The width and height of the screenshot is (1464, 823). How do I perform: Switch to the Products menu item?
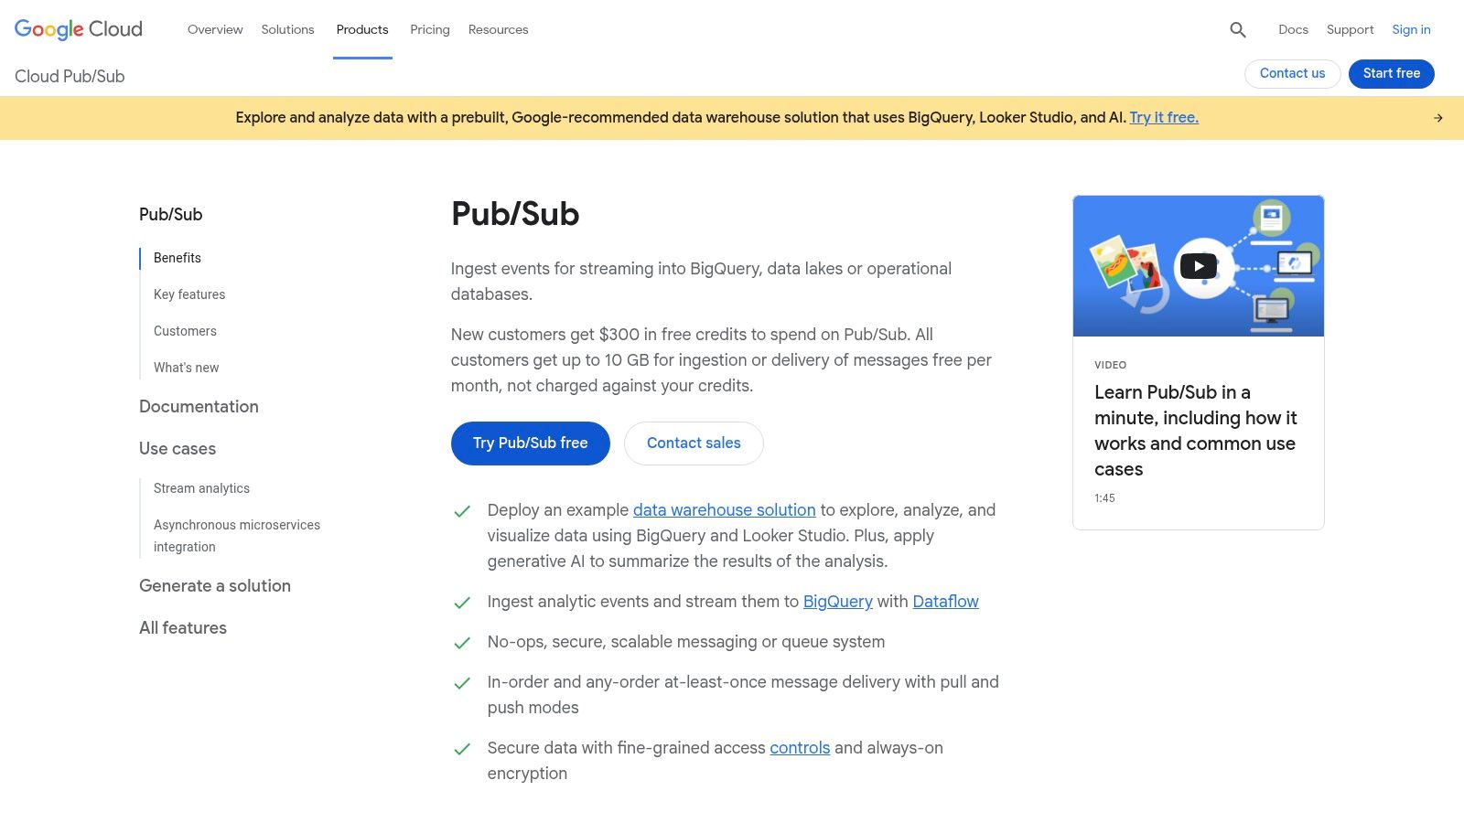[x=362, y=29]
